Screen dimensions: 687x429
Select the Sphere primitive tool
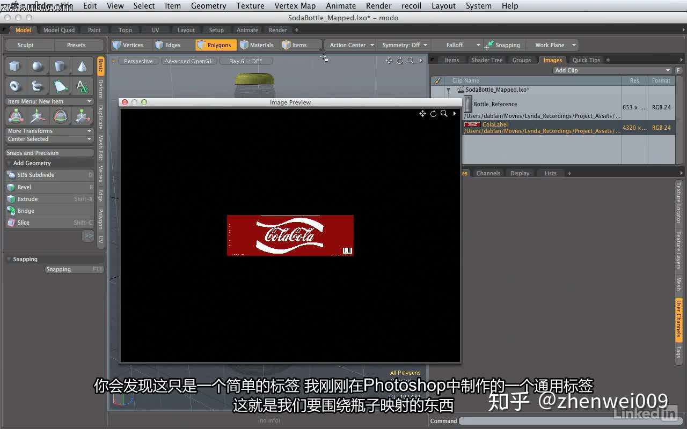(38, 66)
